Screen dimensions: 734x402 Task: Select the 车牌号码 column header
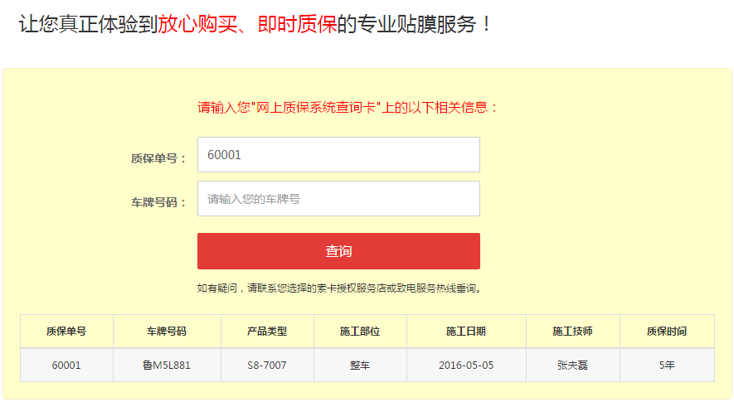[x=167, y=332]
